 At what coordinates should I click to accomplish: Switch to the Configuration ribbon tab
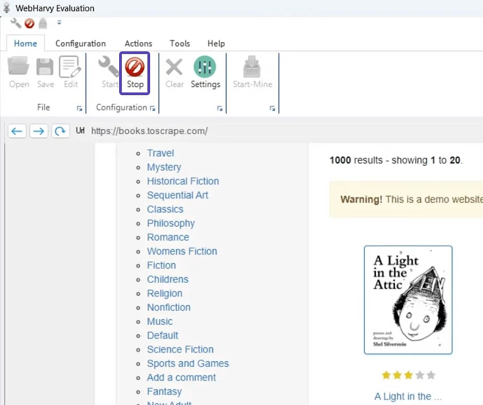point(80,44)
